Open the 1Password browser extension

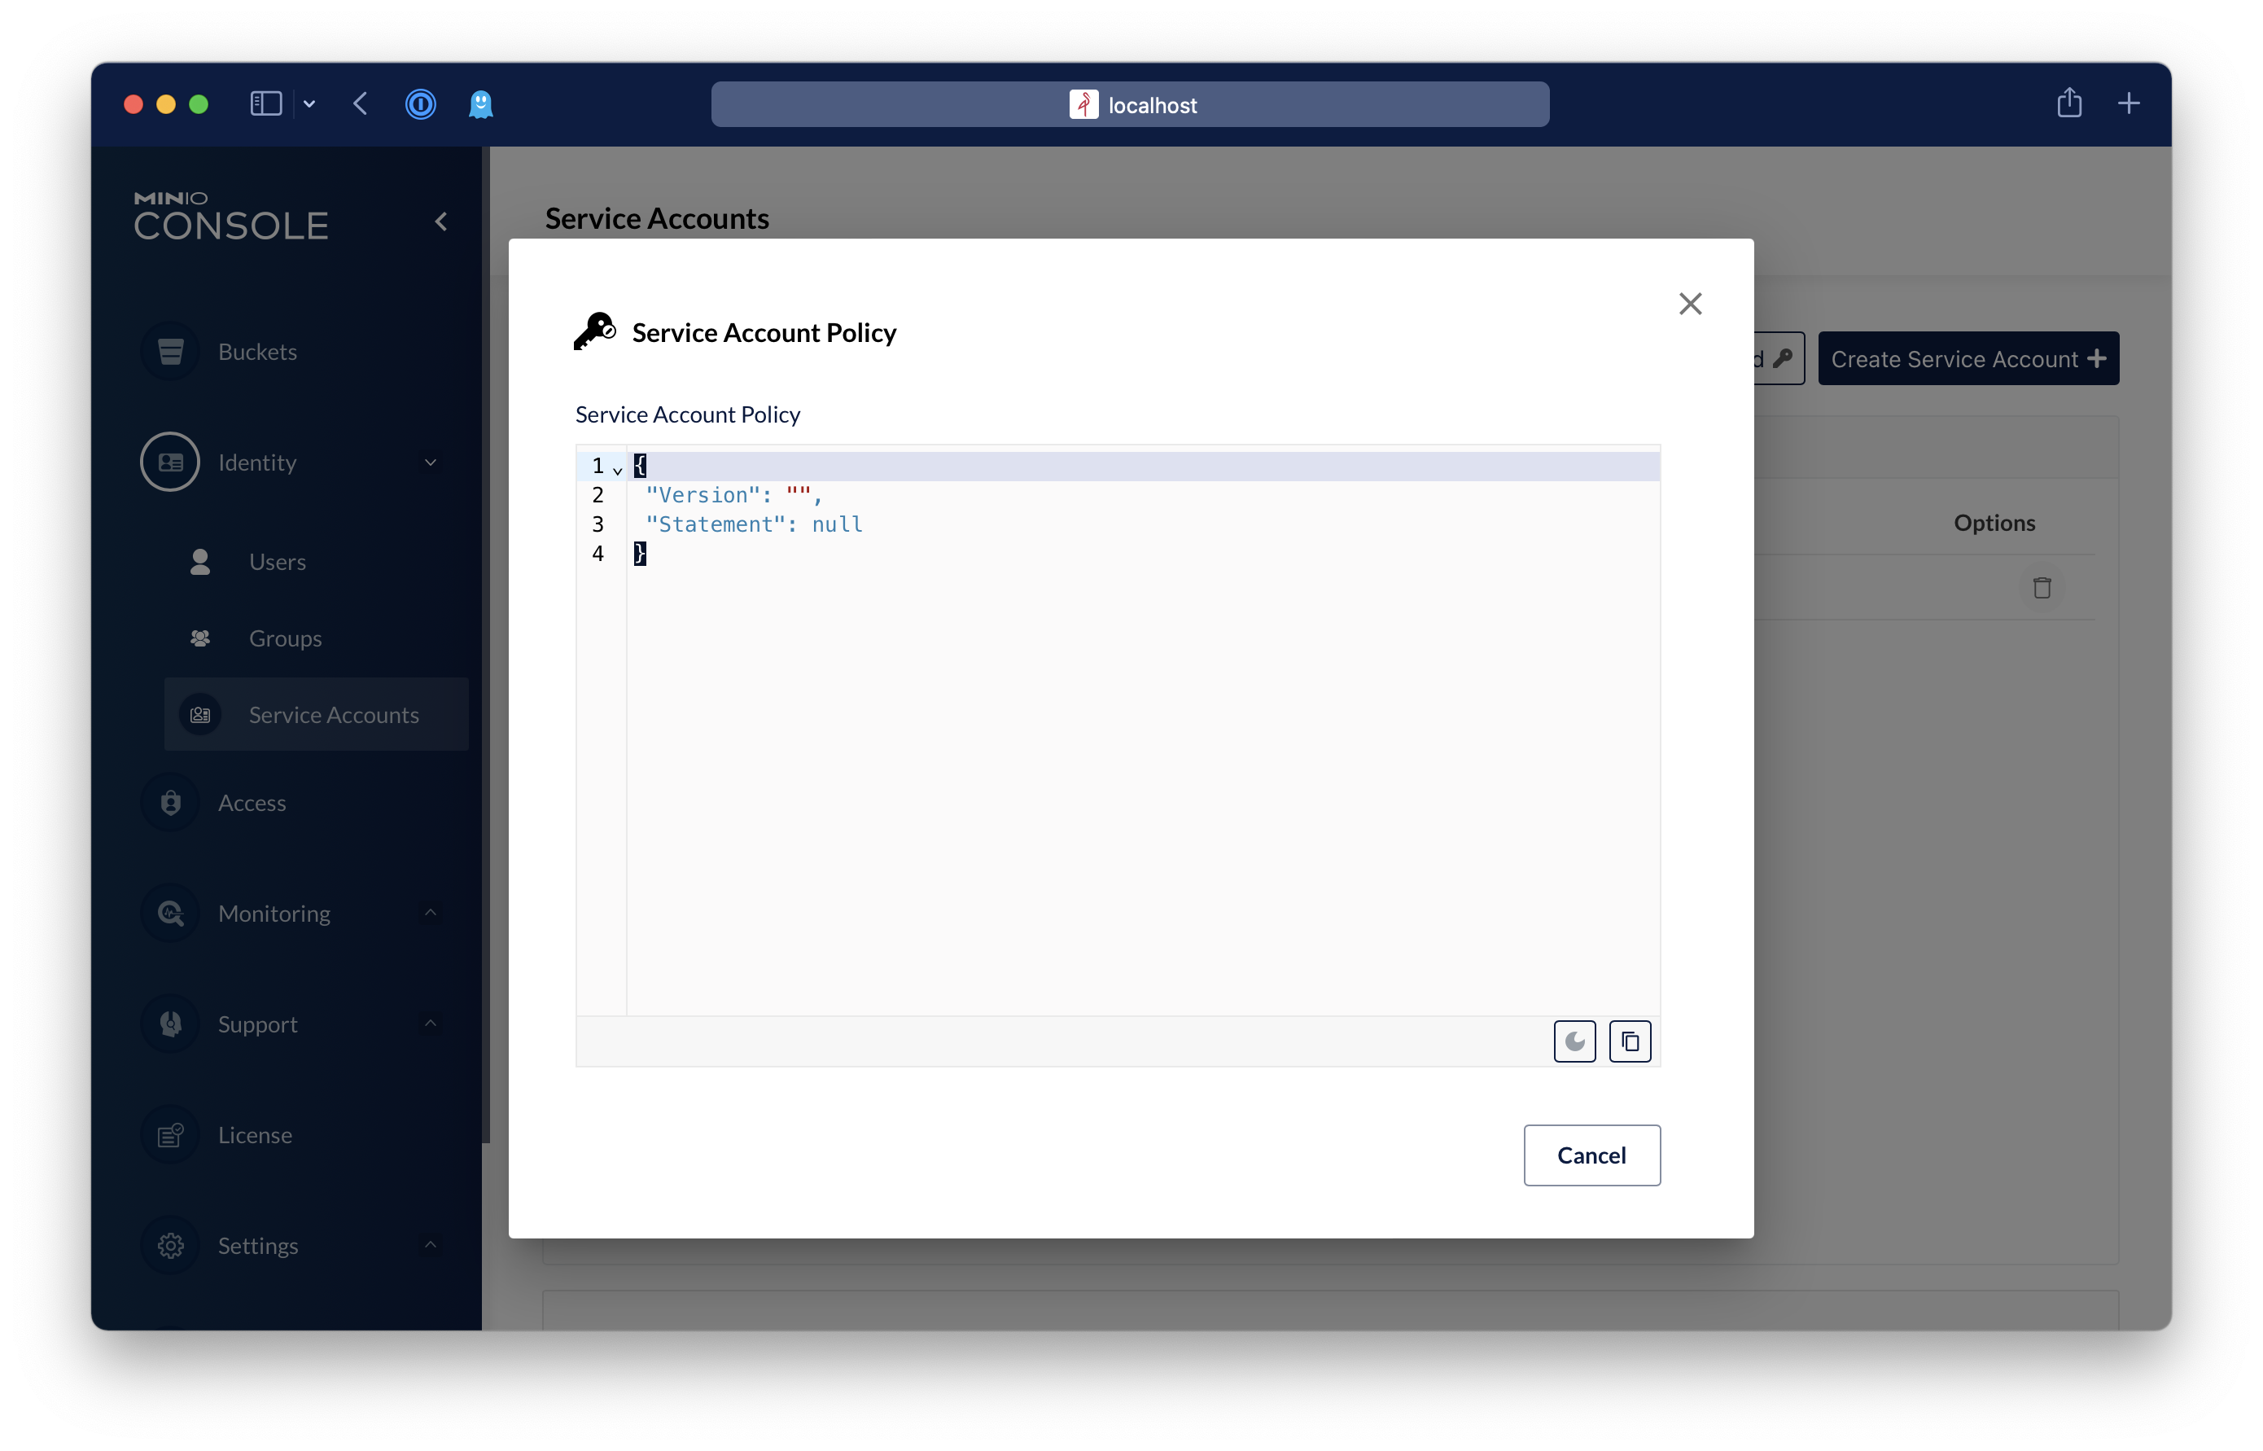(x=420, y=103)
